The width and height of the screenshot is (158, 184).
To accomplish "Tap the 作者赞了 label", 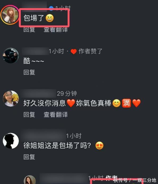I will (90, 51).
